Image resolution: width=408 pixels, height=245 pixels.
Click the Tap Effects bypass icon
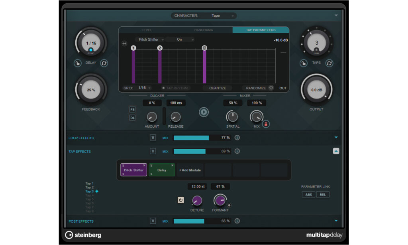[x=153, y=151]
